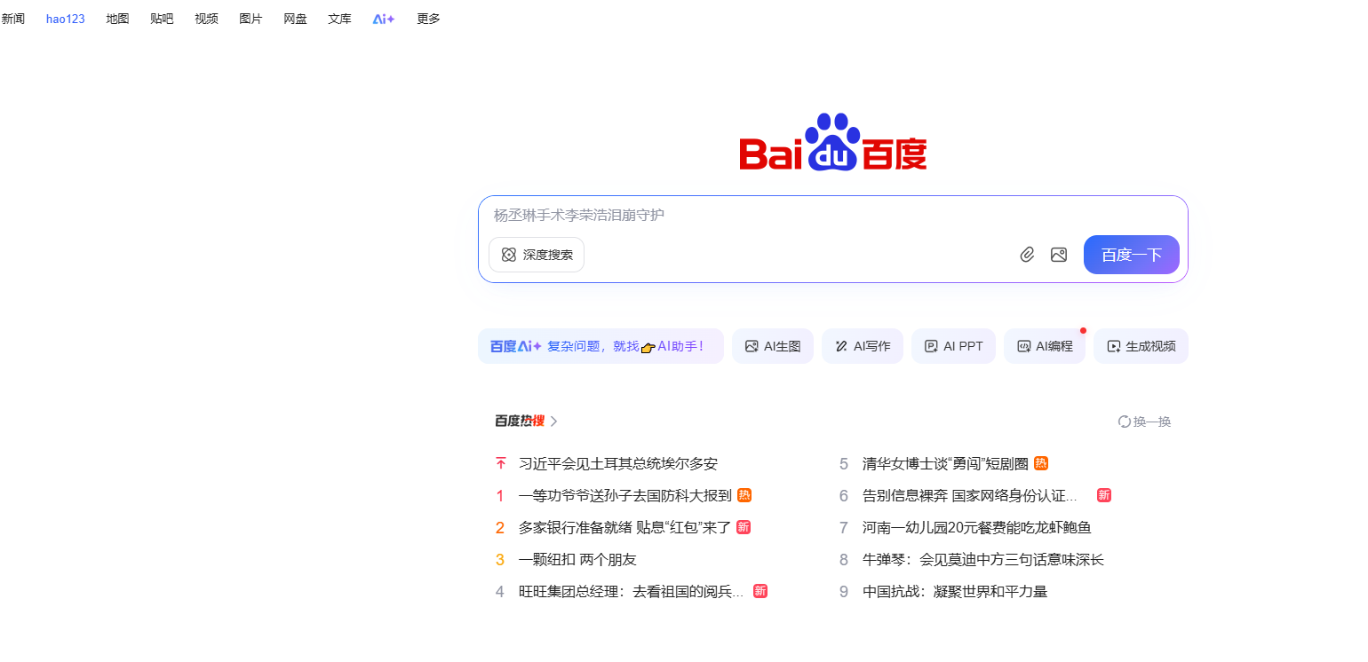Click the 新 badge beside 多家银行准备就绪
The width and height of the screenshot is (1368, 662).
744,527
